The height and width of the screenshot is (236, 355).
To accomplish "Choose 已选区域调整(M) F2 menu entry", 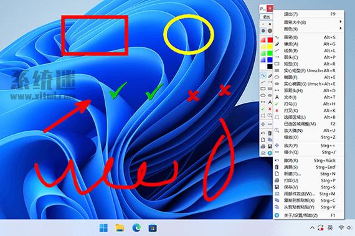I will click(309, 124).
